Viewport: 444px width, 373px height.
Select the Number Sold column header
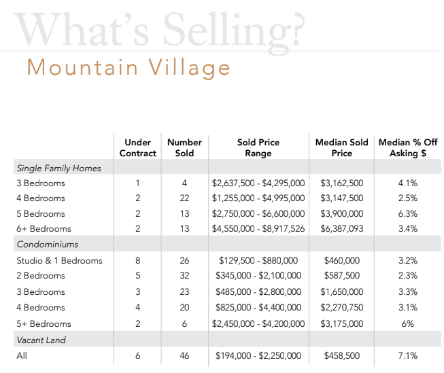[185, 147]
